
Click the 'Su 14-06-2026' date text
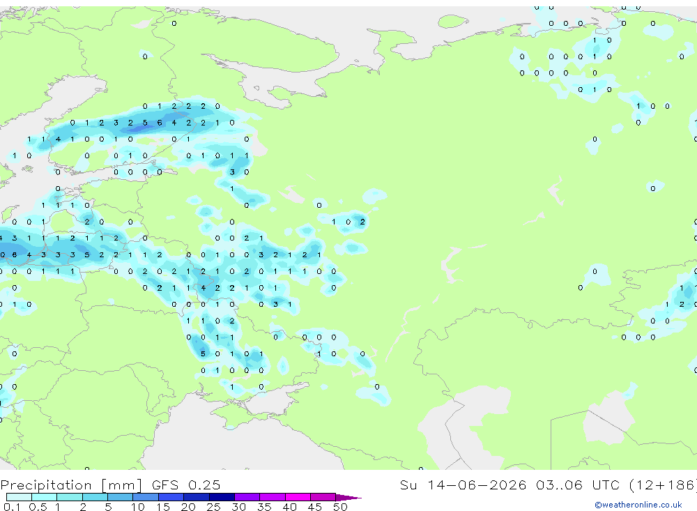click(463, 485)
